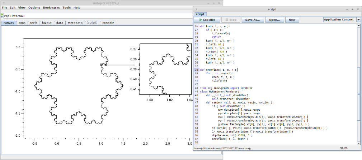
Task: Select the metadata tab
Action: click(75, 22)
